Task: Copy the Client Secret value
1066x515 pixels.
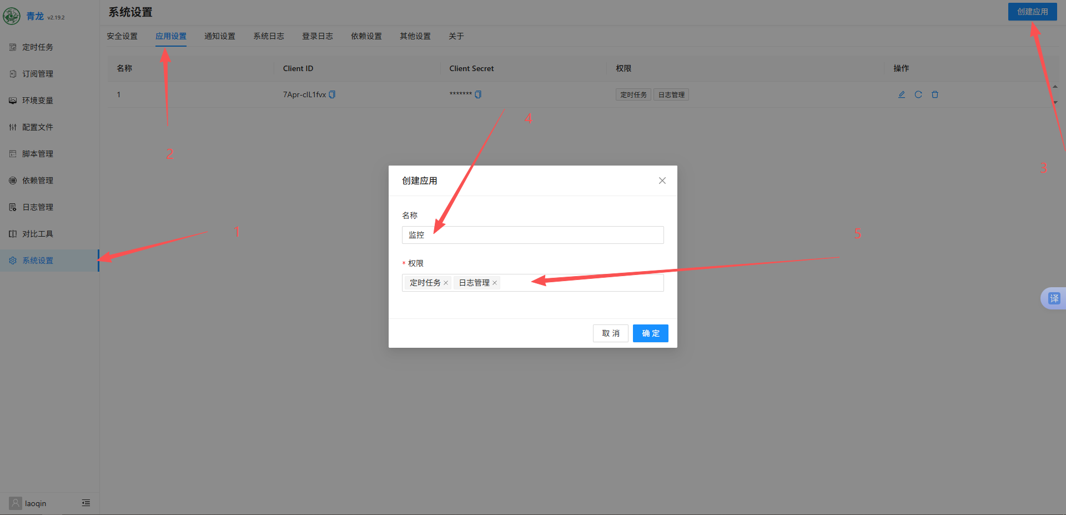Action: point(478,94)
